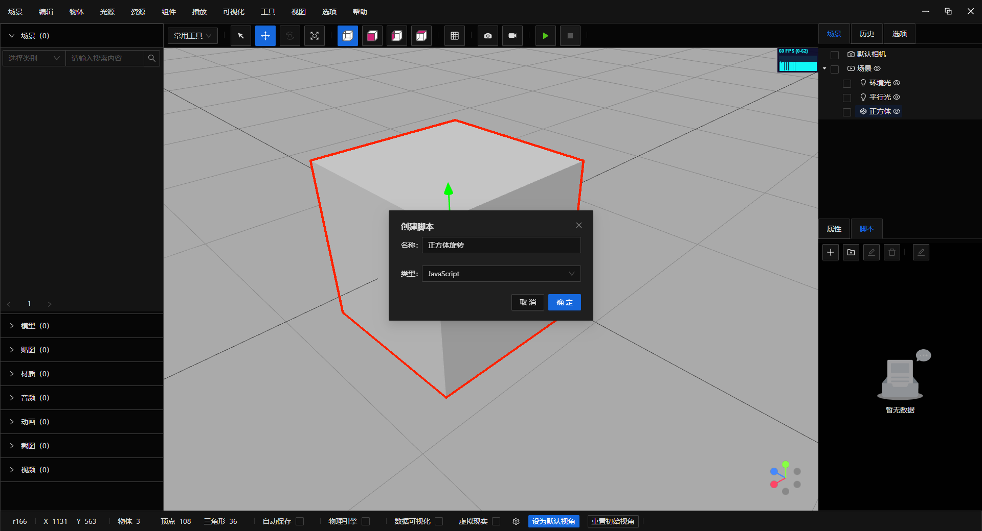Click the grid toggle icon
This screenshot has height=531, width=982.
pos(454,36)
